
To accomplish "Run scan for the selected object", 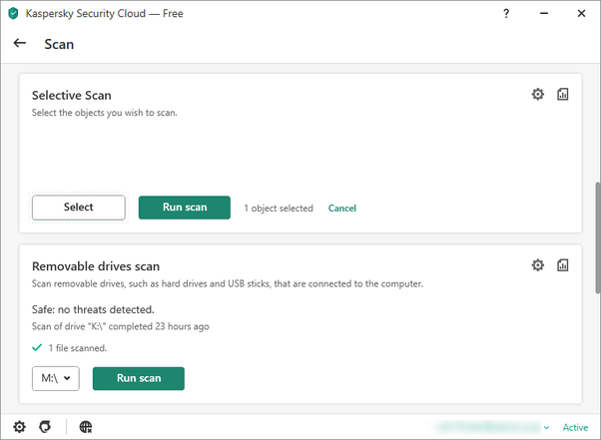I will pyautogui.click(x=185, y=208).
